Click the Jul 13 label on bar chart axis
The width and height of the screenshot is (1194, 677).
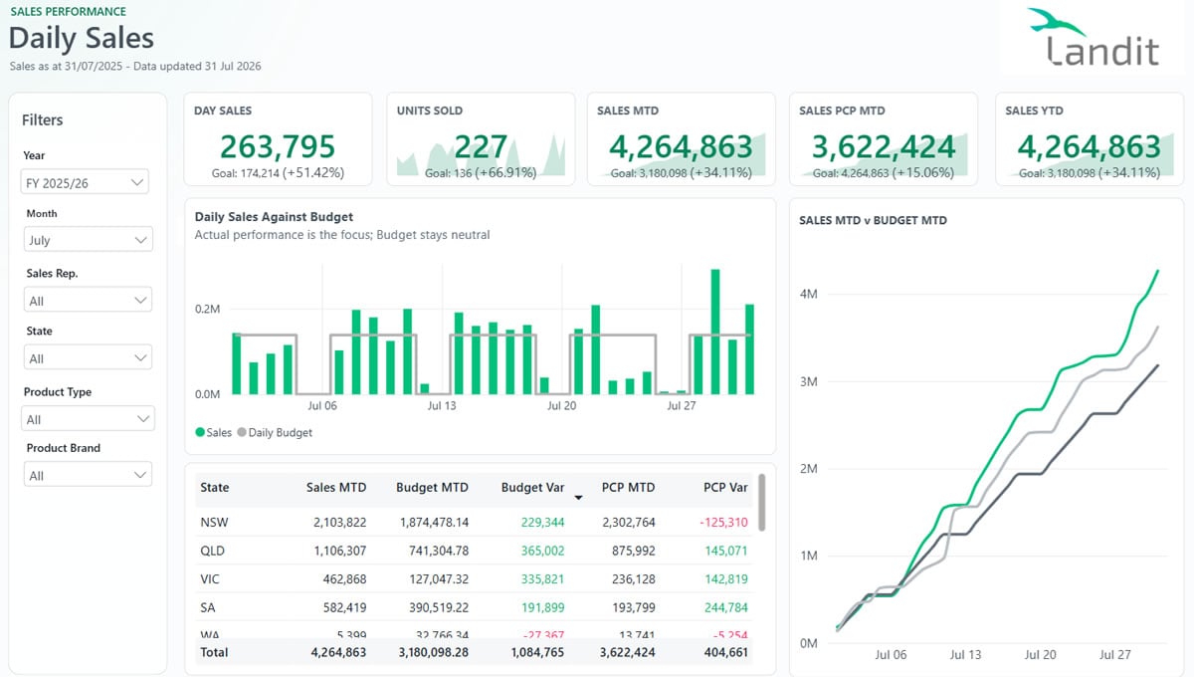tap(442, 405)
